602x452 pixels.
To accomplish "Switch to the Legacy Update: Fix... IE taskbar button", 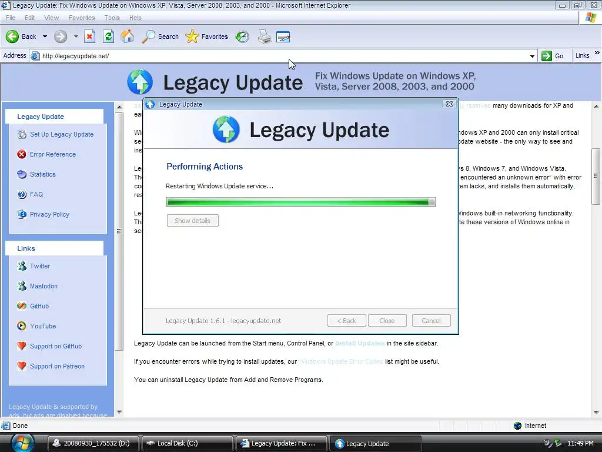I will (281, 443).
